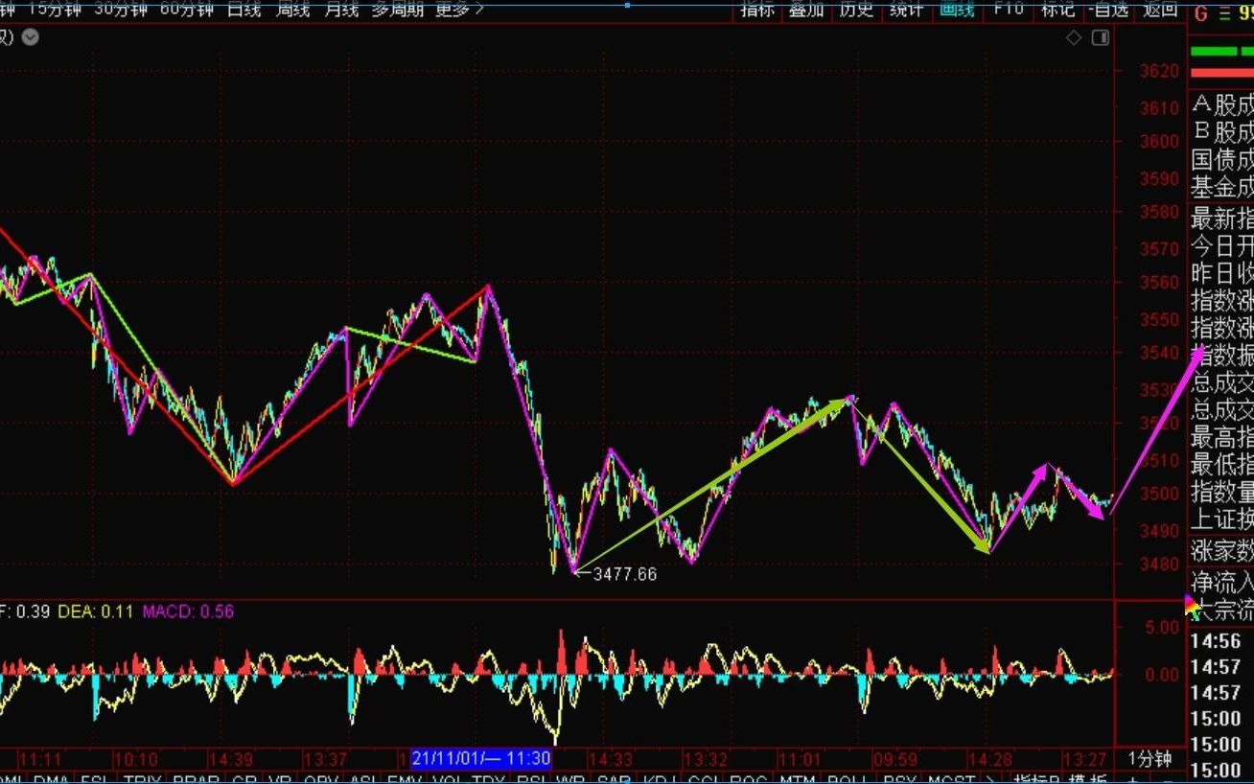Click the 13:32 time axis label
This screenshot has width=1254, height=784.
pos(706,759)
